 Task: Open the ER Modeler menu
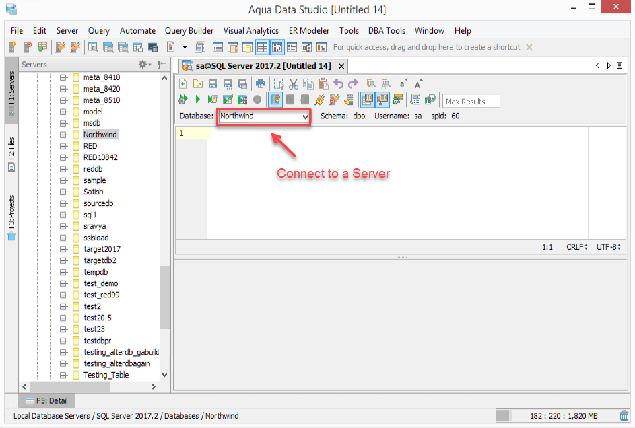309,31
